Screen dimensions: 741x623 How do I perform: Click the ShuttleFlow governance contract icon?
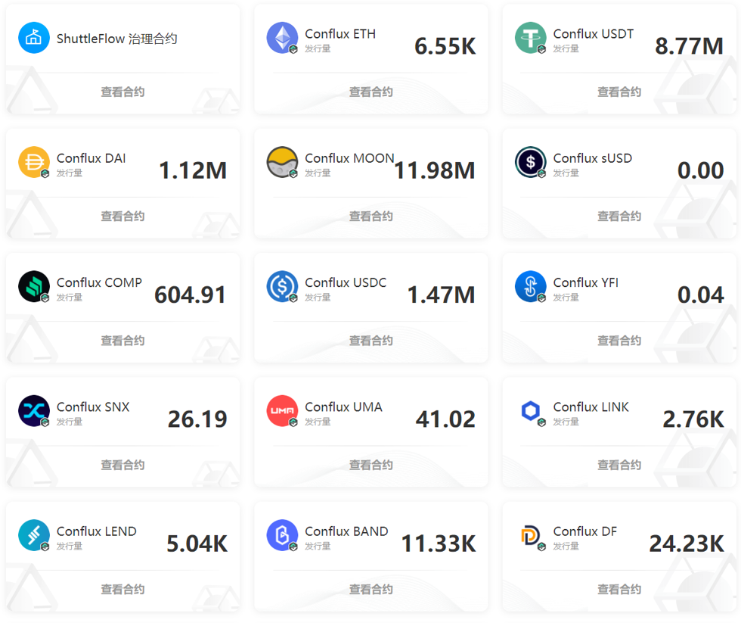pos(33,37)
